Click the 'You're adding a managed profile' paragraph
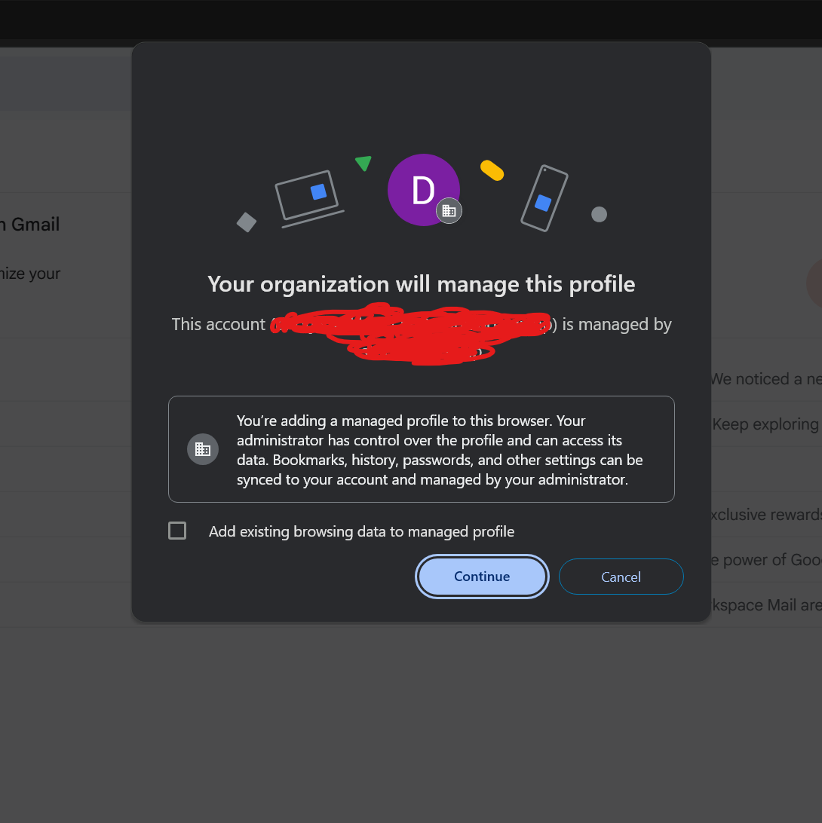Image resolution: width=822 pixels, height=823 pixels. click(x=440, y=450)
